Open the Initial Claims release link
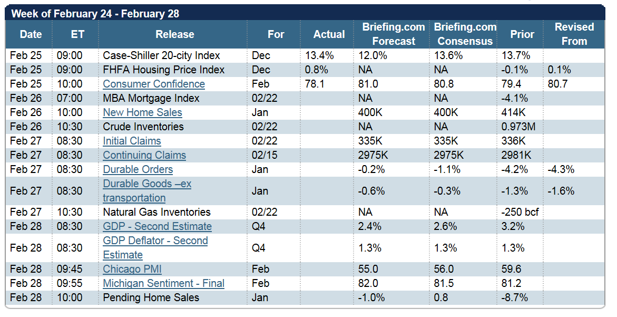The image size is (617, 317). tap(132, 141)
